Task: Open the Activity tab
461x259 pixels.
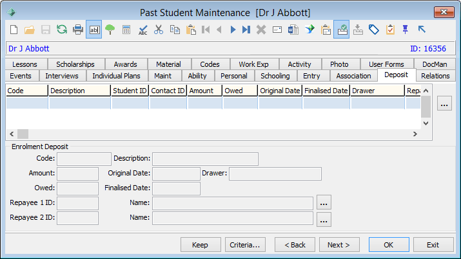Action: [x=299, y=64]
